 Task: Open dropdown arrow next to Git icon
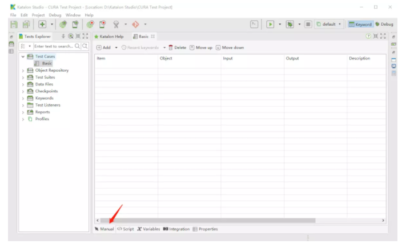tap(145, 25)
